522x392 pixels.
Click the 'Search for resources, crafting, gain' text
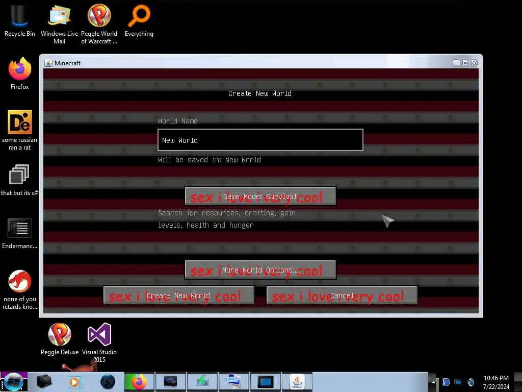coord(227,213)
